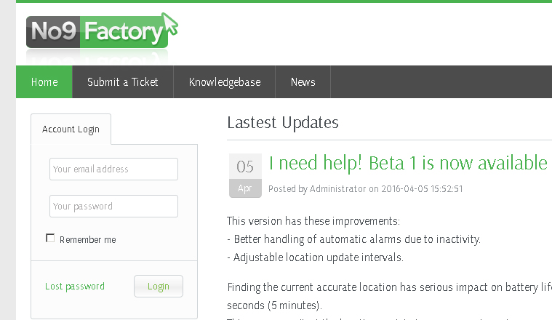Focus the Your email address field

tap(113, 169)
